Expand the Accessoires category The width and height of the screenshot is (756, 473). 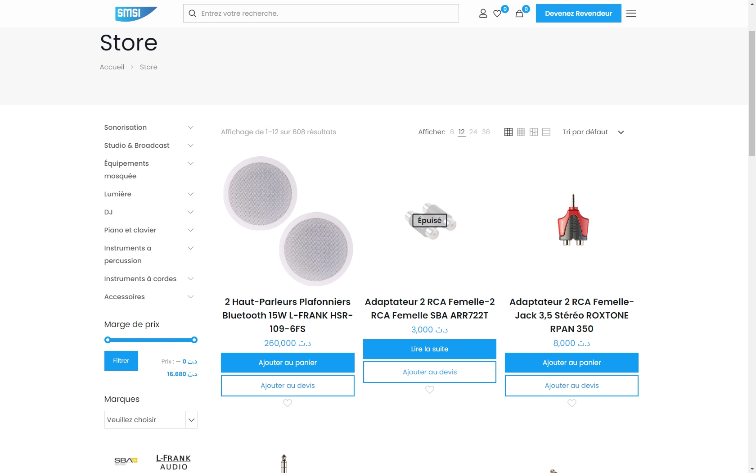point(190,297)
